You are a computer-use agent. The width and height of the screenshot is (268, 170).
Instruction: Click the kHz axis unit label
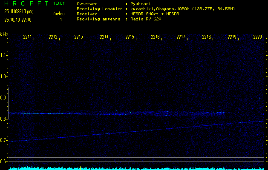4,34
